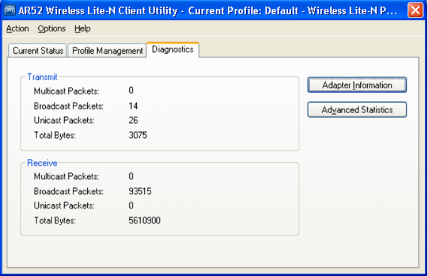Click Receive Total Bytes value 5610900
Image resolution: width=428 pixels, height=276 pixels.
[145, 220]
